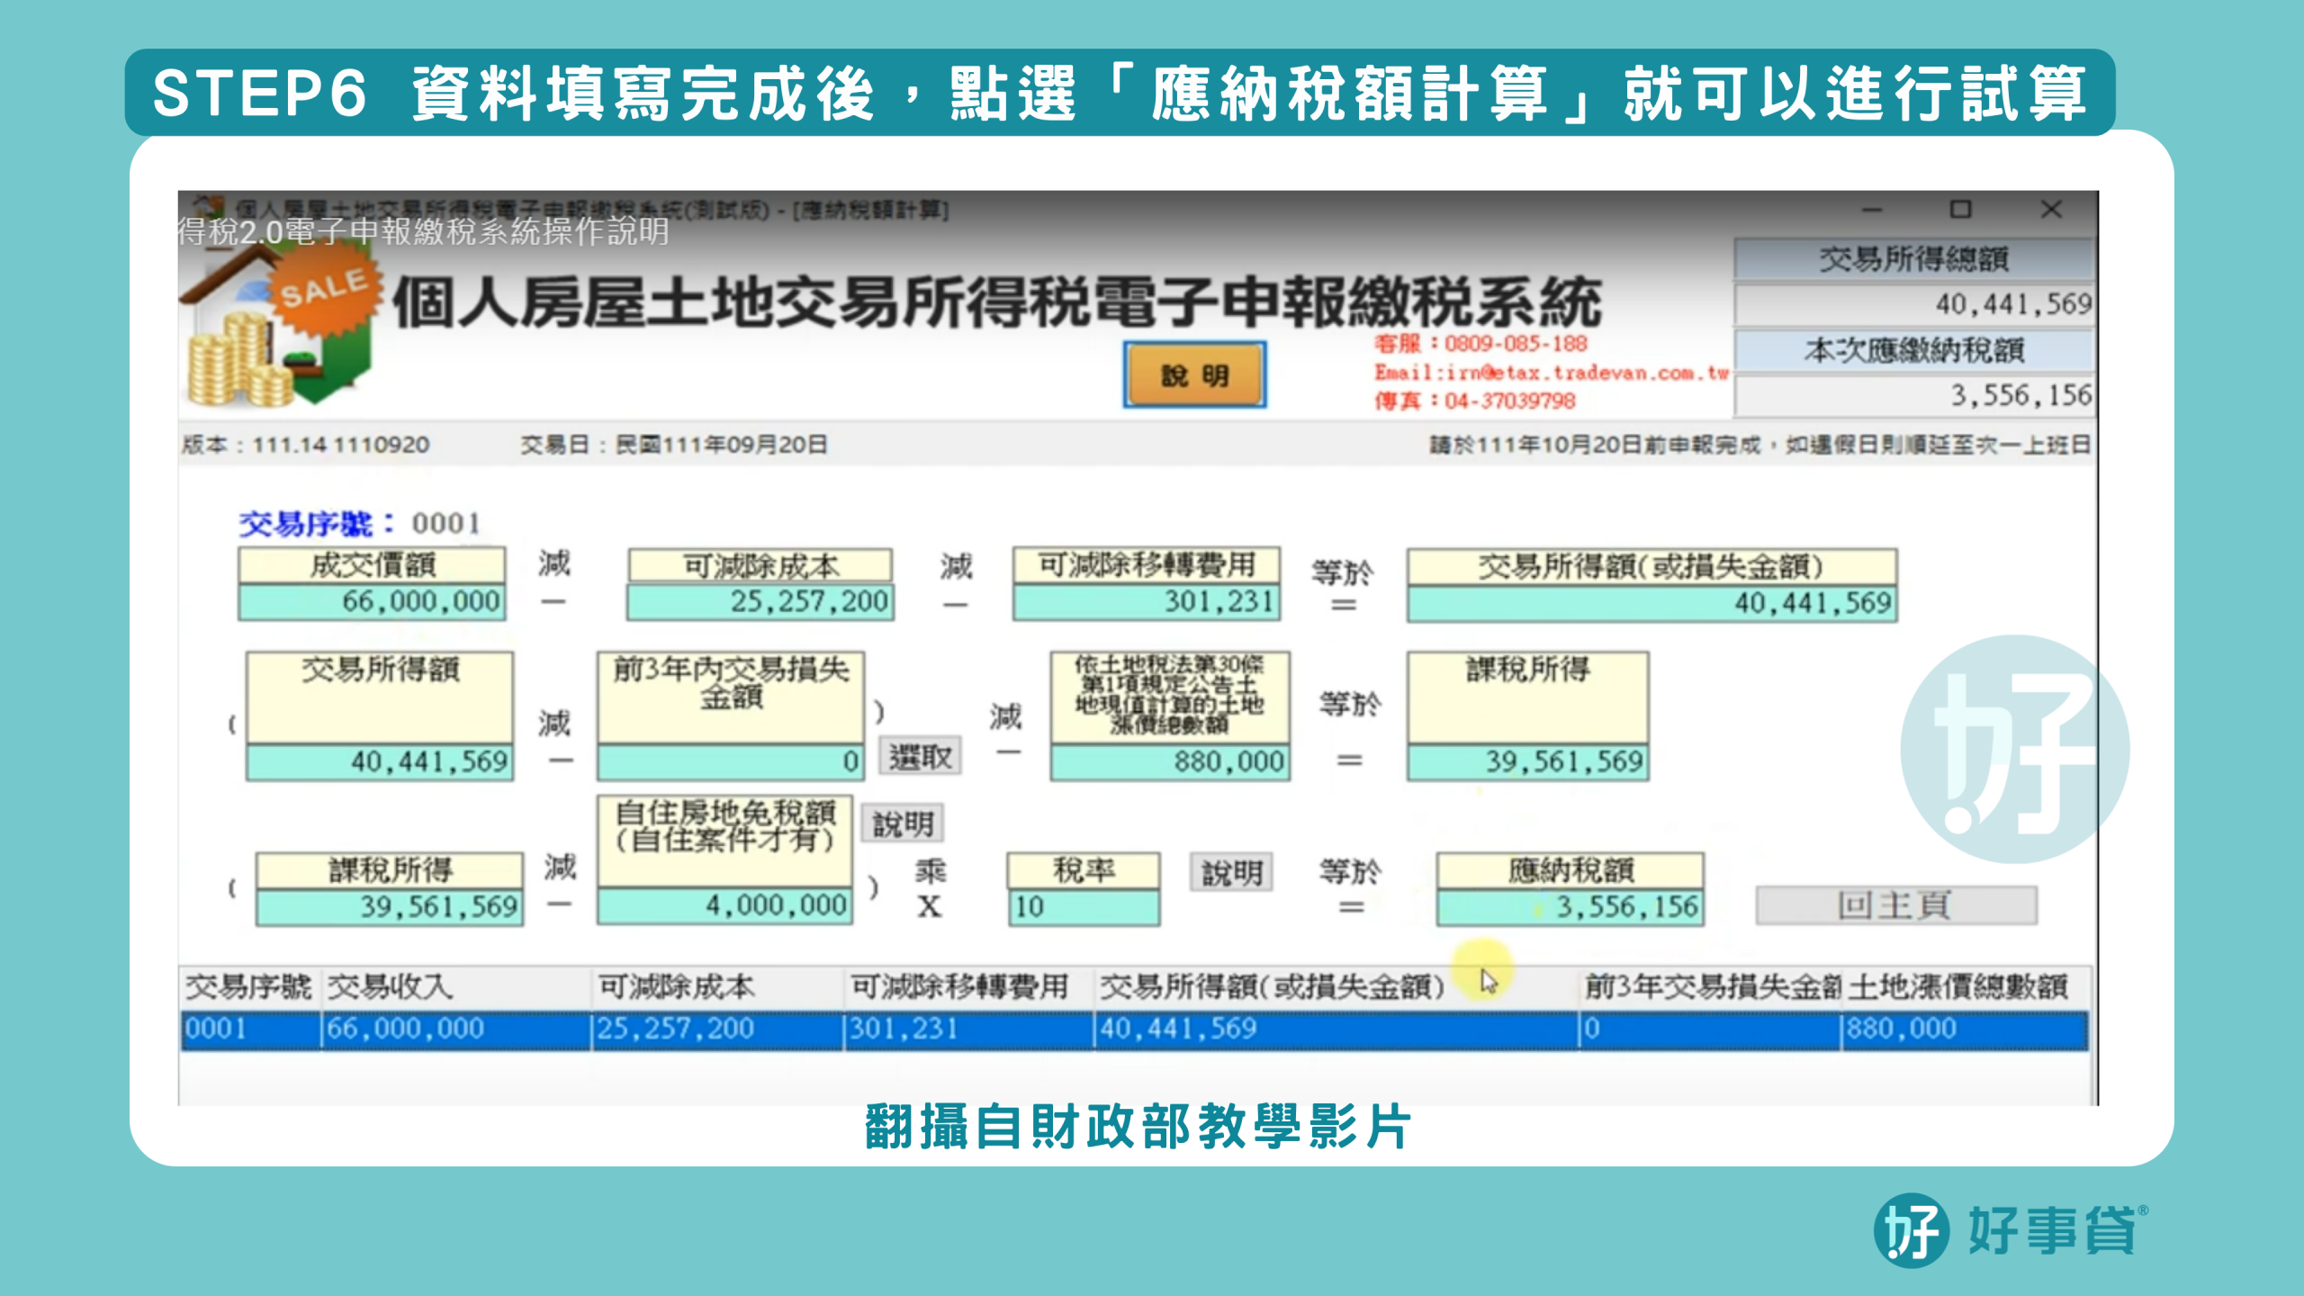Click the land value increase field 880,000
The image size is (2304, 1296).
pyautogui.click(x=1170, y=761)
